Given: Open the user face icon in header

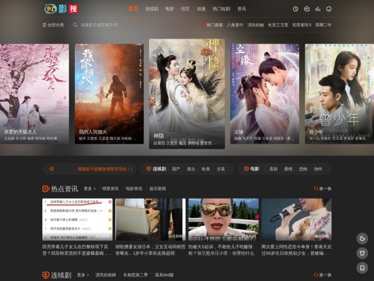Looking at the screenshot, I should coord(329,9).
